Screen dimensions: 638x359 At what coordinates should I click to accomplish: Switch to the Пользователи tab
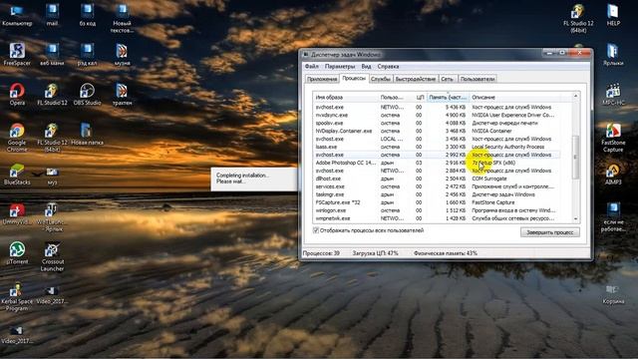click(x=478, y=79)
